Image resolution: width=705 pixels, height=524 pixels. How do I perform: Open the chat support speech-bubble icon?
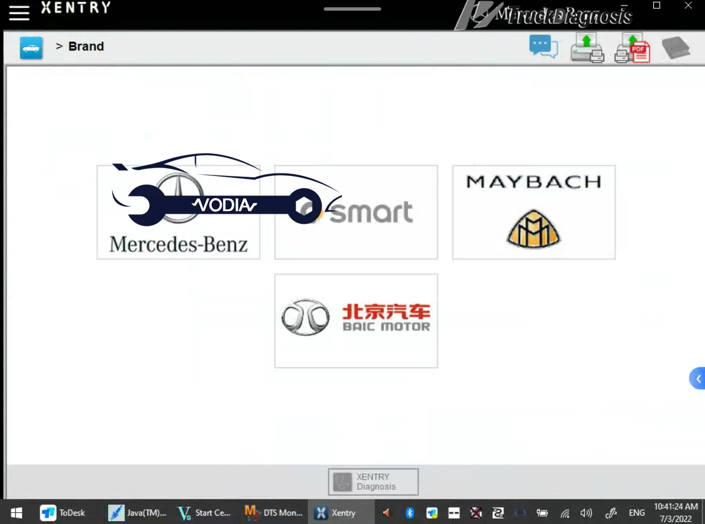(543, 47)
